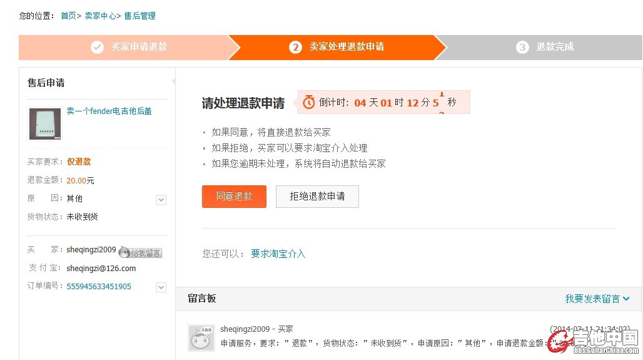Open 卖家中心 in the breadcrumb
Image resolution: width=643 pixels, height=360 pixels.
[x=100, y=16]
